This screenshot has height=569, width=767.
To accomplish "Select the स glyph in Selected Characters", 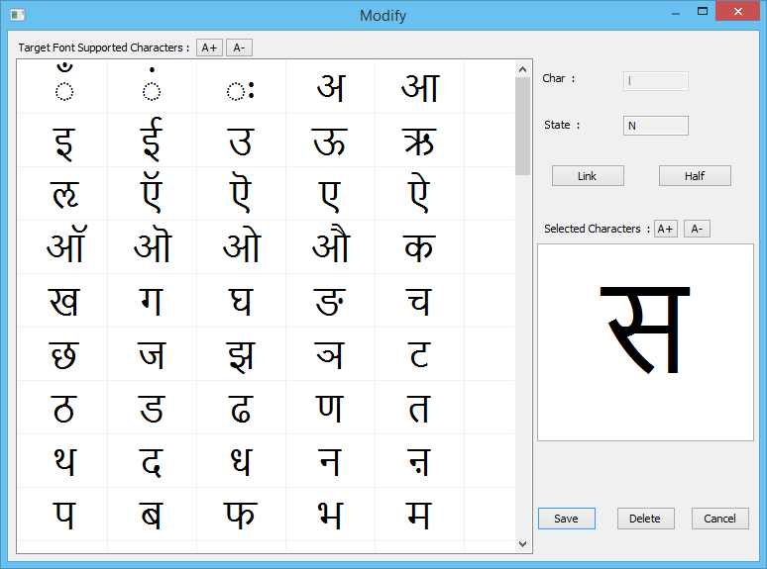I will click(x=645, y=331).
